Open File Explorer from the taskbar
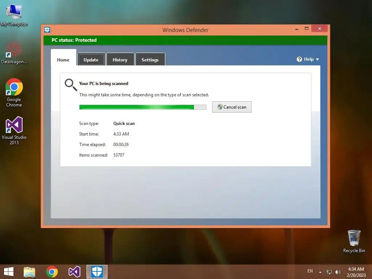 29,272
